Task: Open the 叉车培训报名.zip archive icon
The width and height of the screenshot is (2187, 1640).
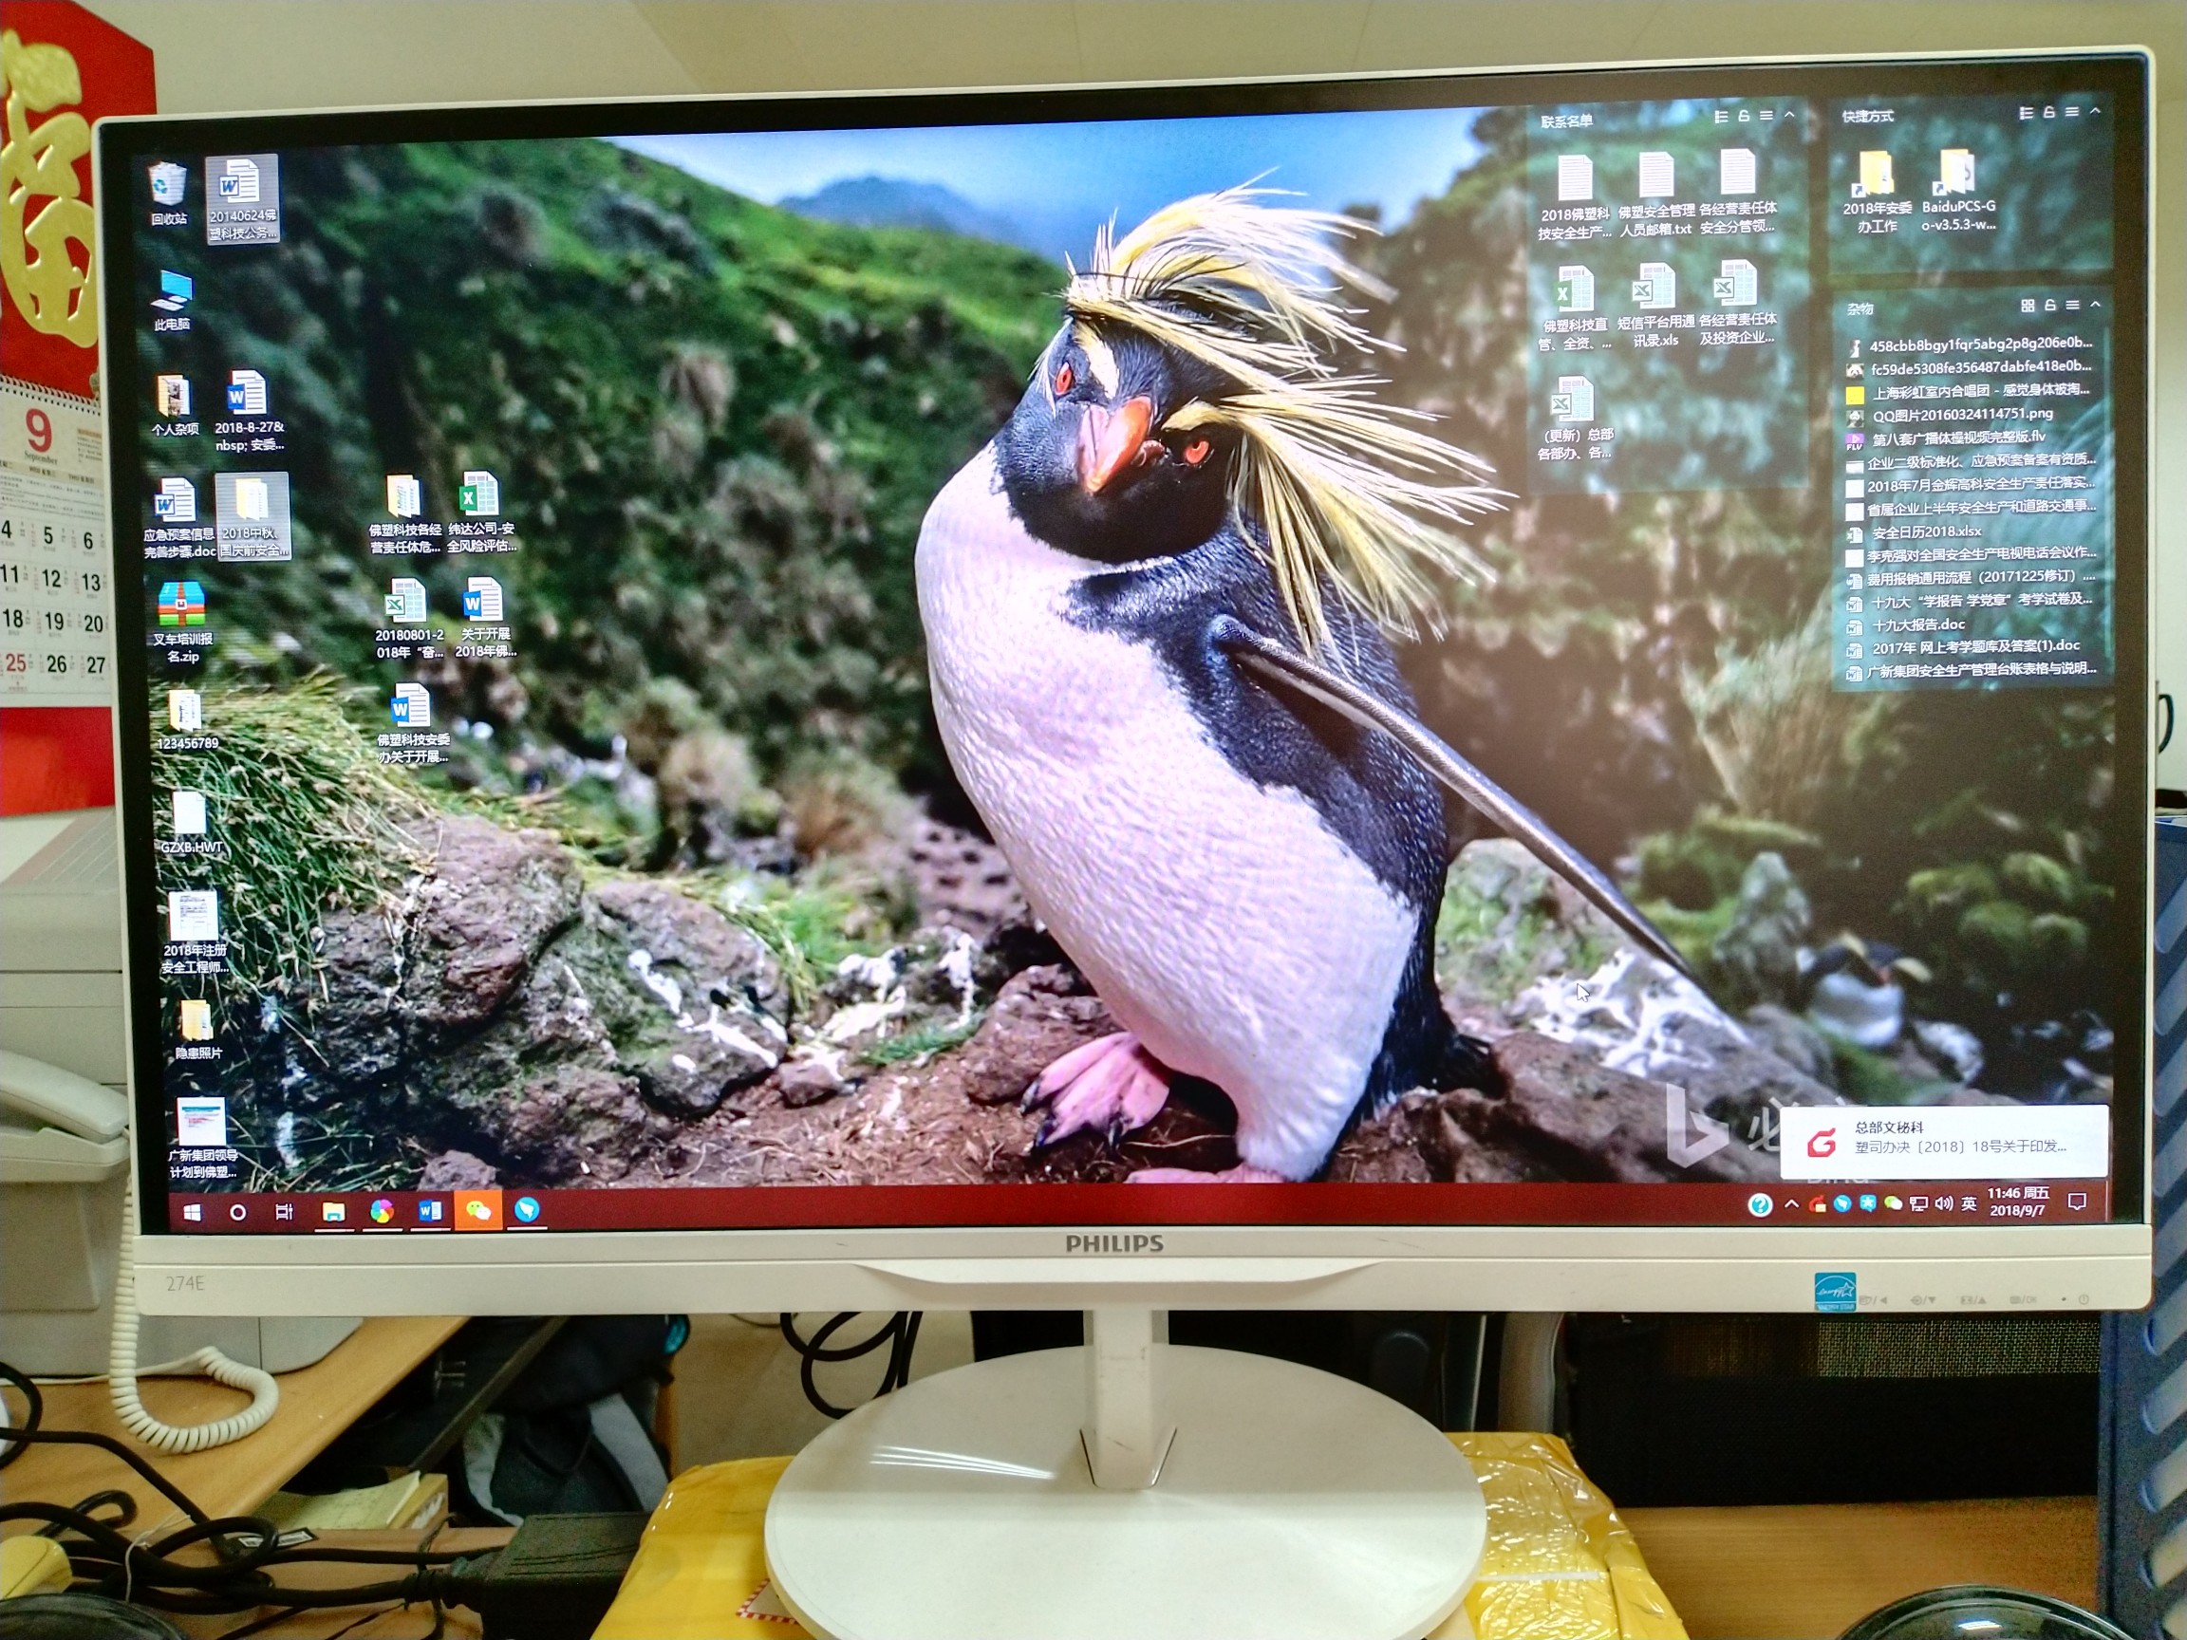Action: 182,605
